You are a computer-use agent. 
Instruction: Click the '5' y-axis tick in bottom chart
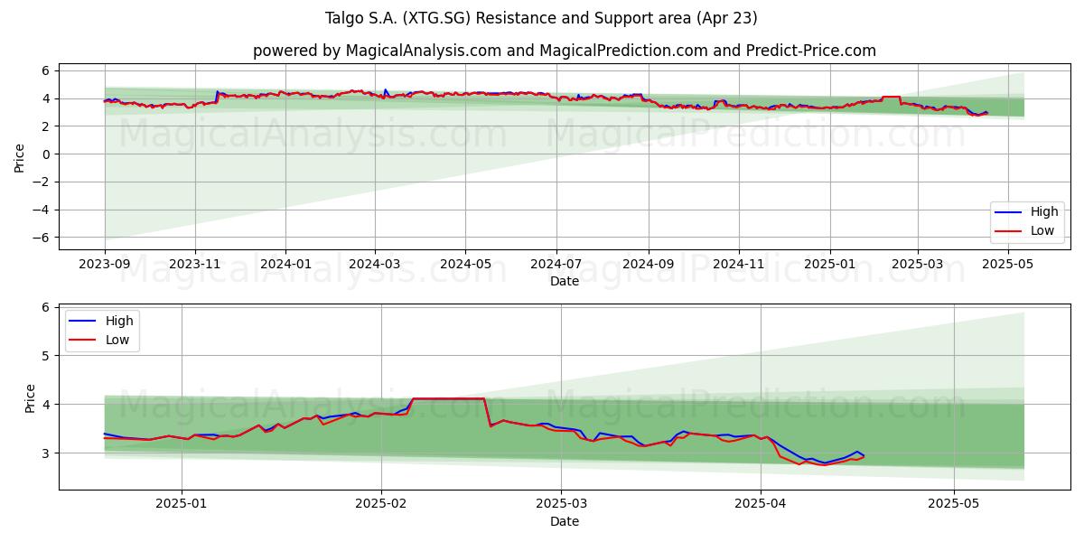[43, 356]
